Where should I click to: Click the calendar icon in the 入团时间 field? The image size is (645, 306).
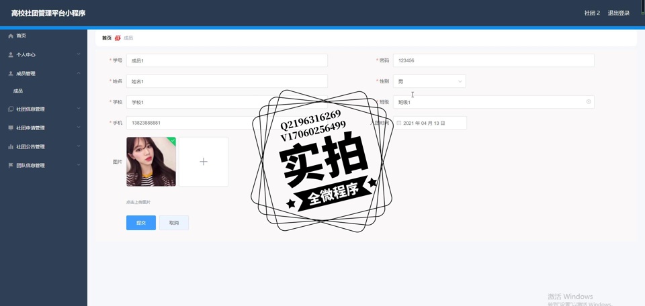[x=399, y=123]
